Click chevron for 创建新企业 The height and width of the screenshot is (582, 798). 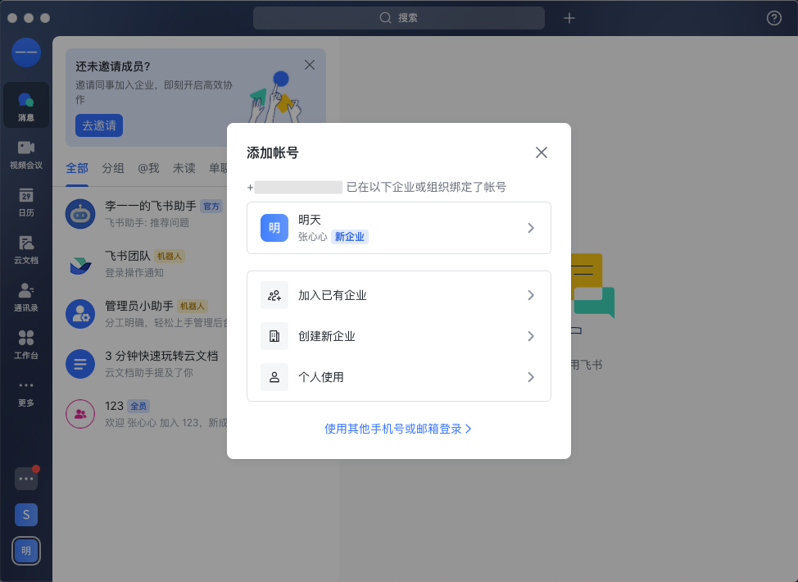click(x=531, y=336)
